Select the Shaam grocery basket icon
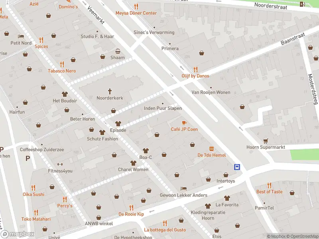Screen dimensions: 319x239 pos(118,51)
